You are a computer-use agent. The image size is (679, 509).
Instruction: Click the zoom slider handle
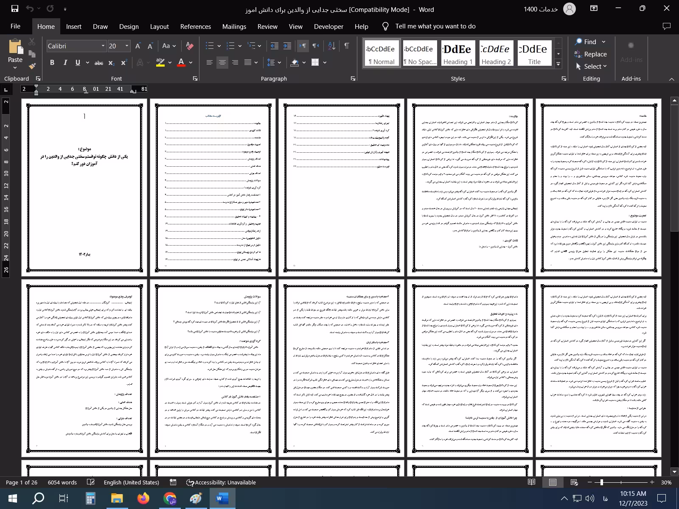(x=601, y=482)
